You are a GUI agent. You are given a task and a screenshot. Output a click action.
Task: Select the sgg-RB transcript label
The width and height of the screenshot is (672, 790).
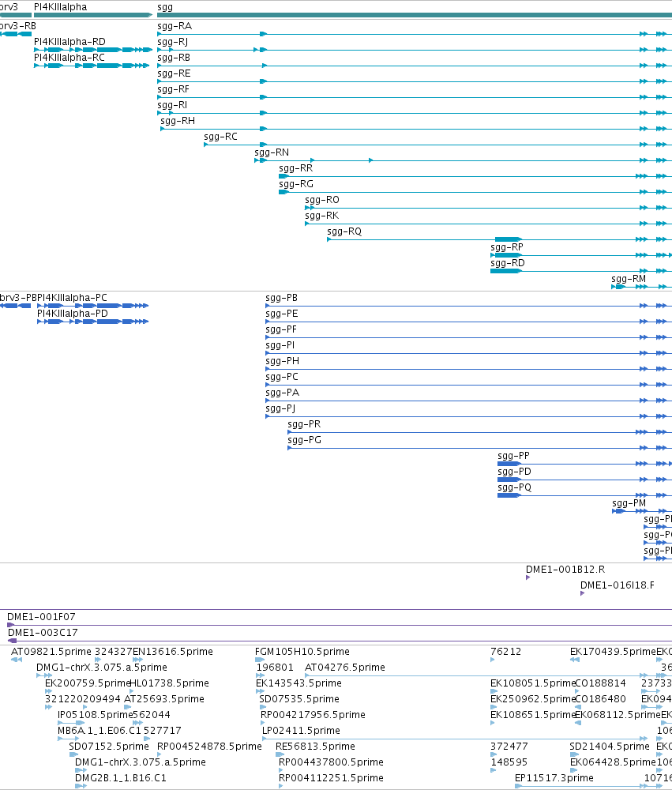(x=174, y=58)
